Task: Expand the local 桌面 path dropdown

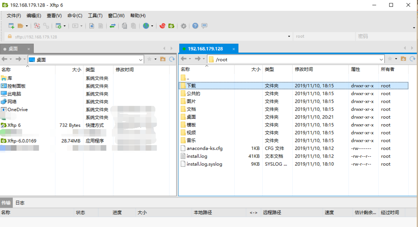Action: click(x=141, y=60)
